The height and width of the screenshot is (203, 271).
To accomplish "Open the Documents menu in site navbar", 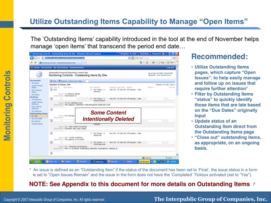I will pos(47,68).
